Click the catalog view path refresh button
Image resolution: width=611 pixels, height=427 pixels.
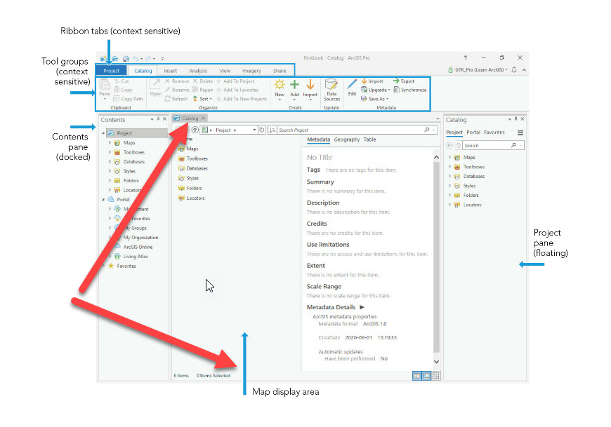[x=262, y=130]
